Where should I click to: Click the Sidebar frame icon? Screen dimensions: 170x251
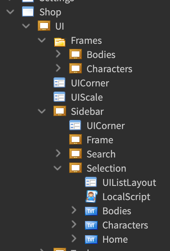tap(60, 111)
